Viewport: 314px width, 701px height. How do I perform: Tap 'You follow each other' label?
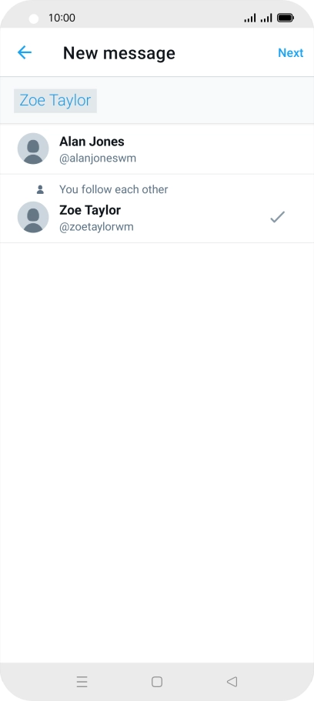click(x=114, y=189)
